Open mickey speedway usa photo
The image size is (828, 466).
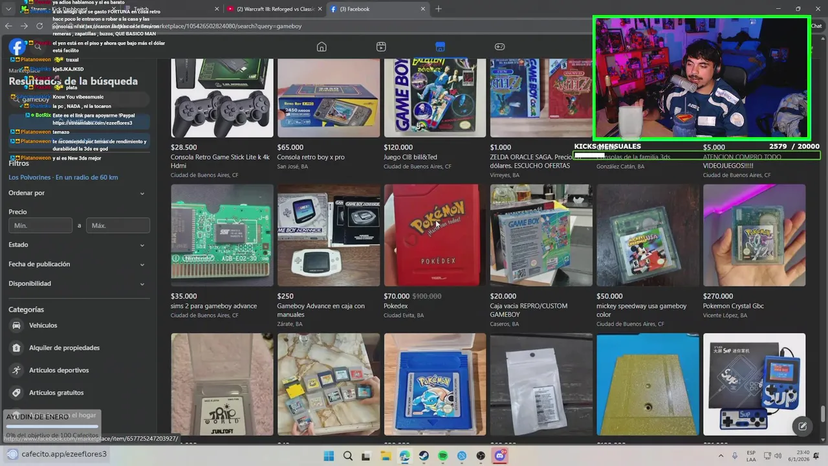click(x=648, y=235)
